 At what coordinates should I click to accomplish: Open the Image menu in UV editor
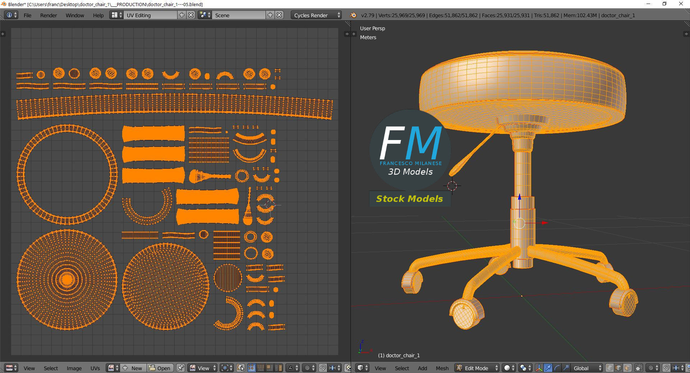point(74,368)
